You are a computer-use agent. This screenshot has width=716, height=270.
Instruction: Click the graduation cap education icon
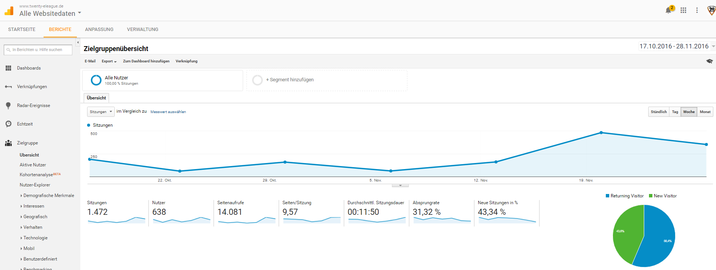point(709,61)
